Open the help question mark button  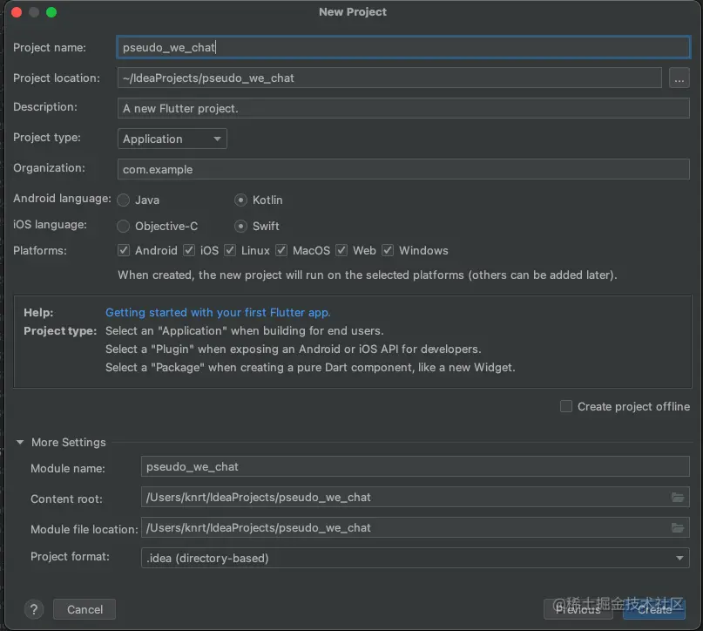[x=34, y=609]
